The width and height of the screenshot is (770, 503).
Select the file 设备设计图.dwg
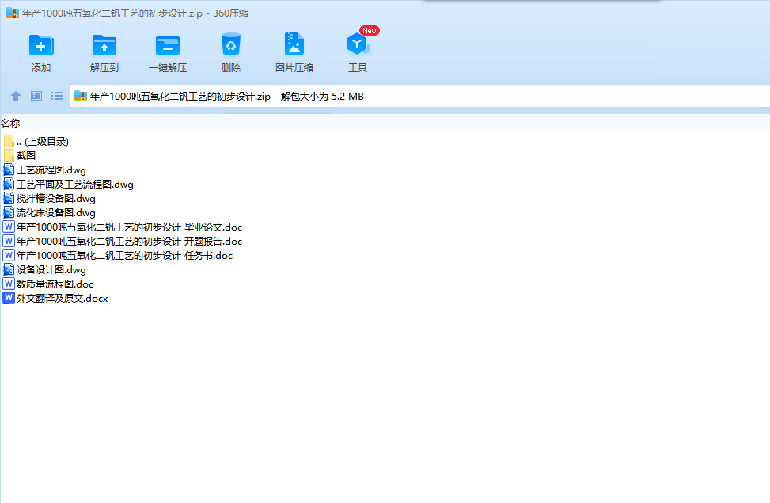[44, 270]
